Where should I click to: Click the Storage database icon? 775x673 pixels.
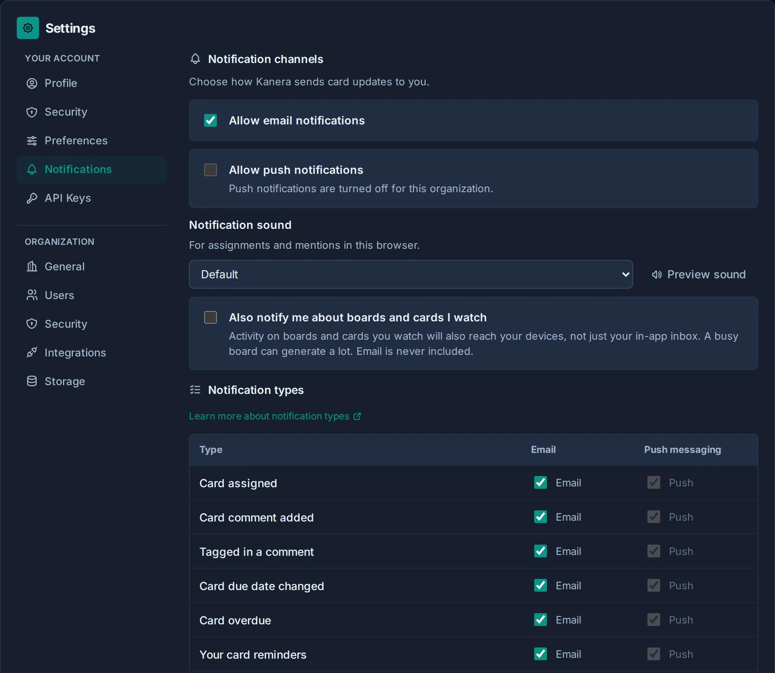(32, 381)
